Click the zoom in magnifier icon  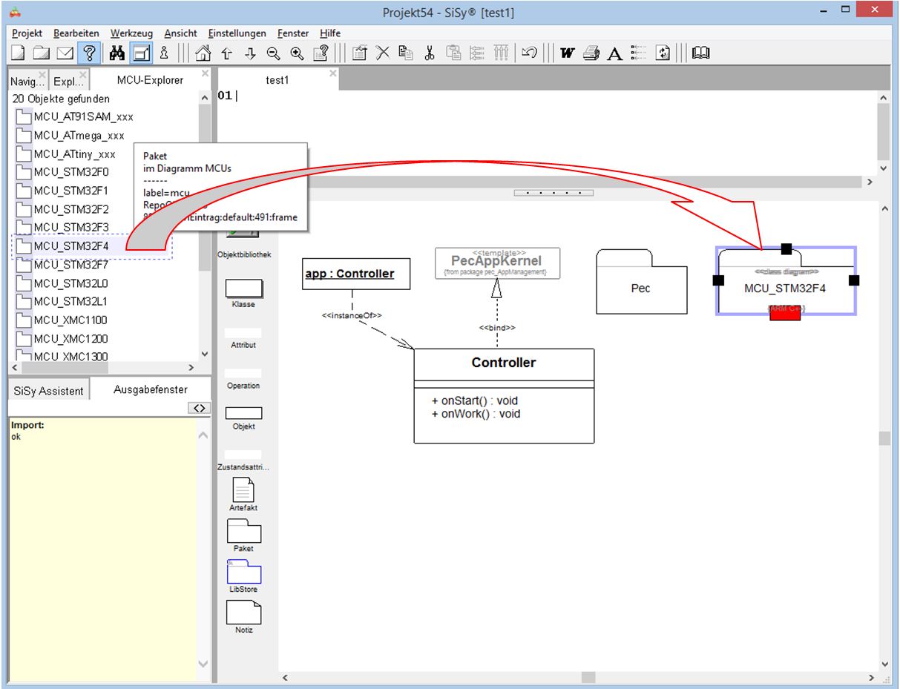click(x=298, y=53)
